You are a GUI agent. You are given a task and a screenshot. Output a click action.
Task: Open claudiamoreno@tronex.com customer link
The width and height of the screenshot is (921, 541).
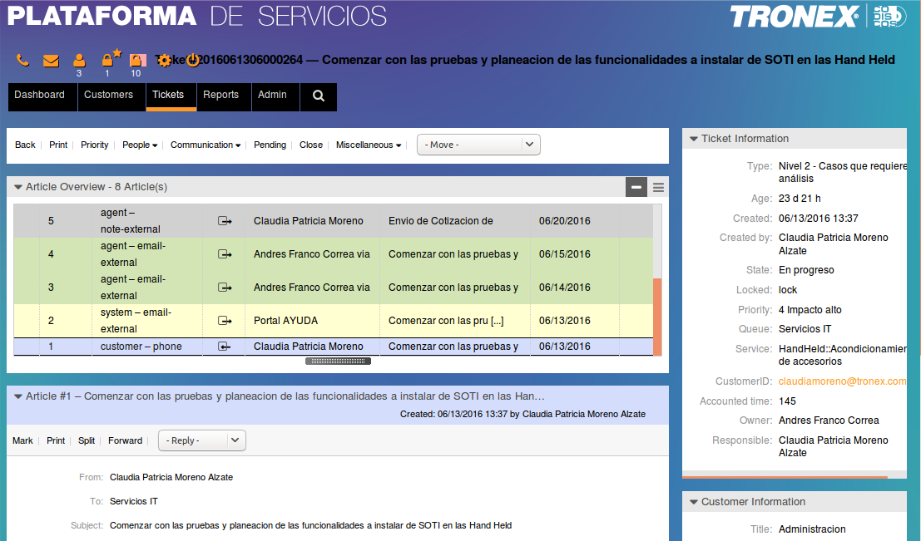tap(842, 381)
